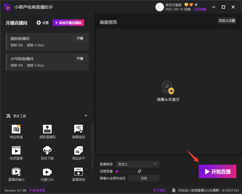Launch the 内置OBS tool
Screen dimensions: 242x194
coord(47,172)
